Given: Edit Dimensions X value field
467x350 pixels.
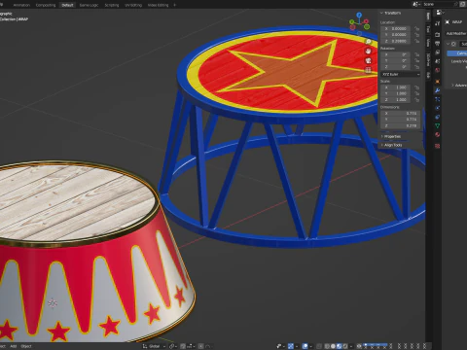Looking at the screenshot, I should click(401, 114).
